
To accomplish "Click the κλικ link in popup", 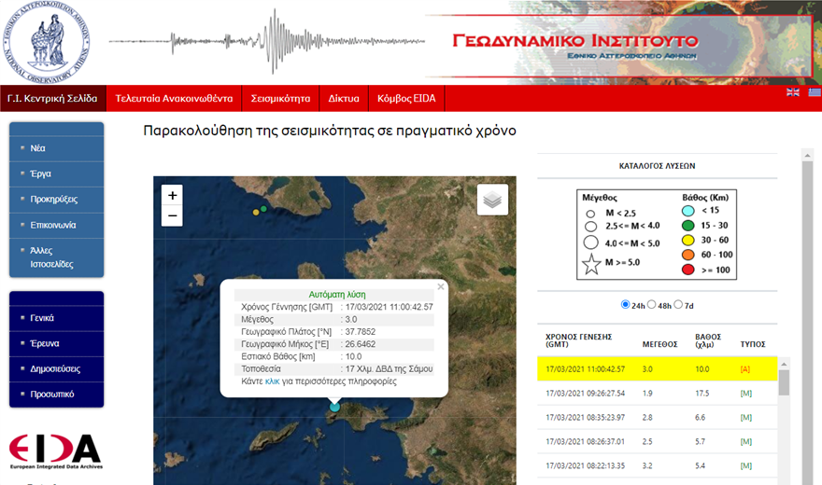I will click(273, 381).
